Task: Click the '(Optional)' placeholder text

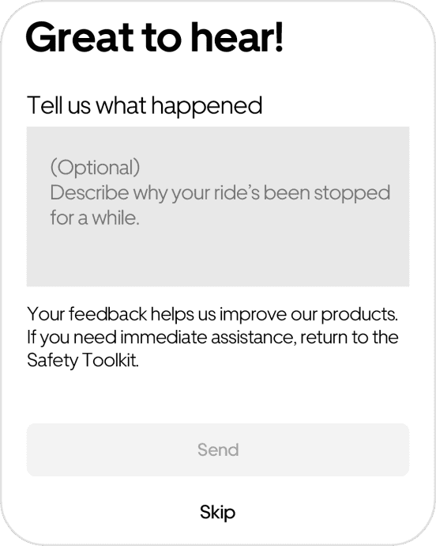Action: click(95, 168)
